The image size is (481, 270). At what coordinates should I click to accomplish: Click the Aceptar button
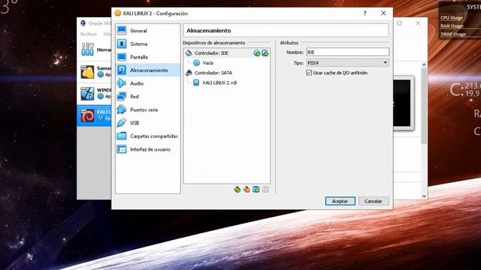(340, 201)
